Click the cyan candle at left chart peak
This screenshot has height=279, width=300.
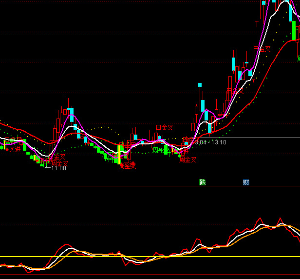[x=71, y=114]
